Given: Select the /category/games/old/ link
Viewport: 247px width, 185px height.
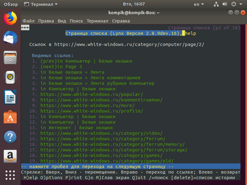Looking at the screenshot, I should coord(107,161).
